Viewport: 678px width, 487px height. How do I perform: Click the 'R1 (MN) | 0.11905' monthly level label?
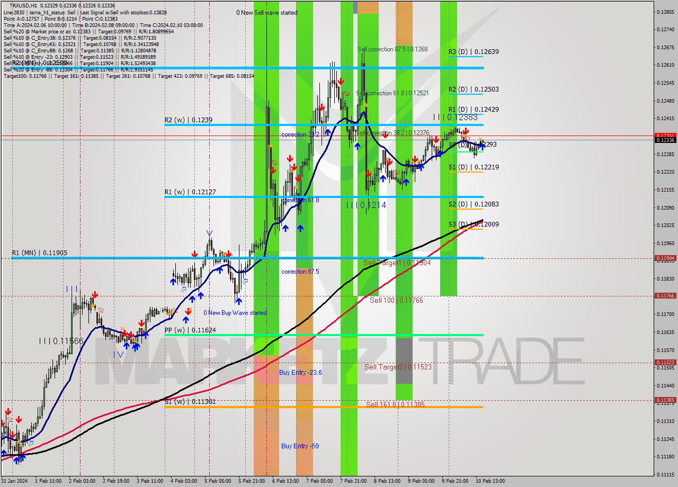tap(40, 253)
